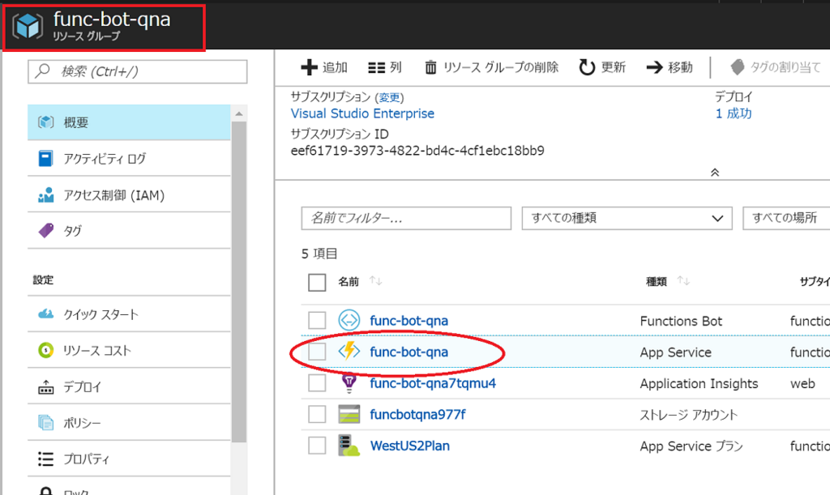The height and width of the screenshot is (495, 830).
Task: Open the funcbotqna977f storage link
Action: click(x=417, y=414)
